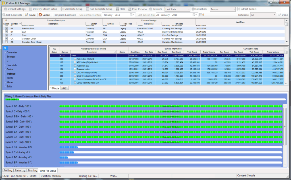The height and width of the screenshot is (180, 291).
Task: Click the overall writing progress bar
Action: tap(146, 99)
